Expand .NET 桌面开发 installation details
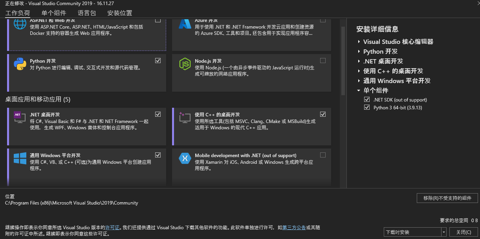The width and height of the screenshot is (480, 239). (x=359, y=61)
